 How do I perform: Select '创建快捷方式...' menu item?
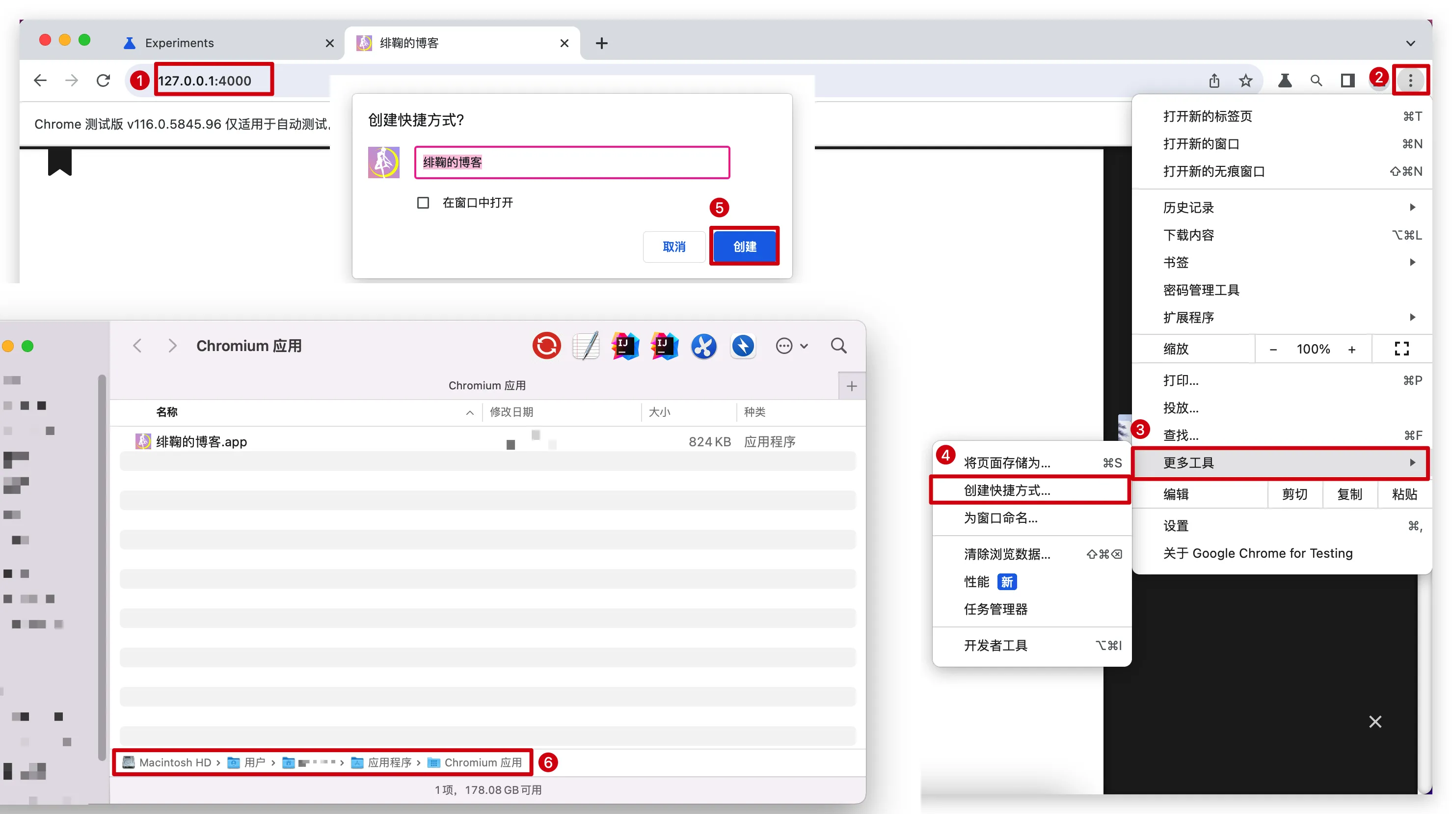(1007, 490)
